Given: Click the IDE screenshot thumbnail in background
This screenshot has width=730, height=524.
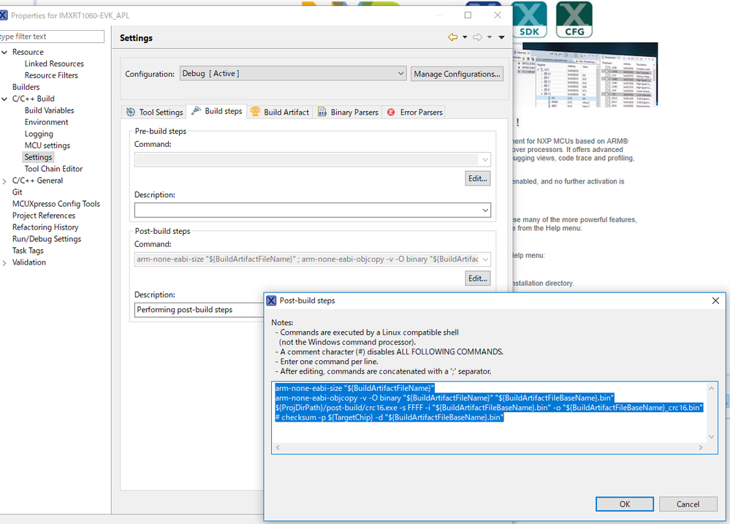Looking at the screenshot, I should click(585, 75).
